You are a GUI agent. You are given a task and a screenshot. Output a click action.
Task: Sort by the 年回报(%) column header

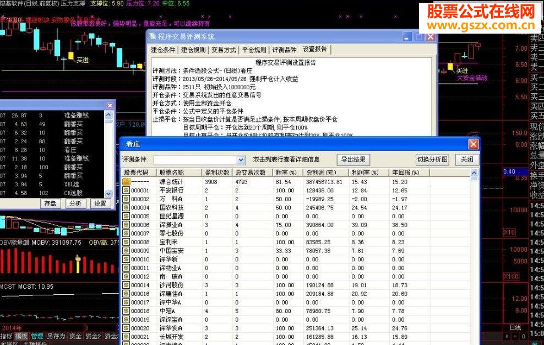(410, 172)
